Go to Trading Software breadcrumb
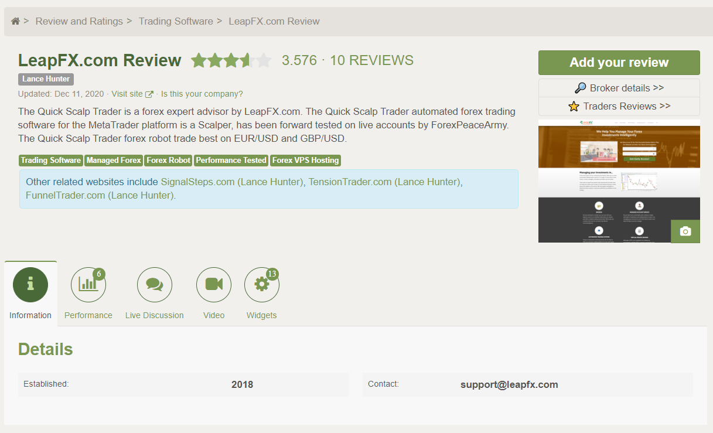The image size is (713, 433). tap(176, 21)
